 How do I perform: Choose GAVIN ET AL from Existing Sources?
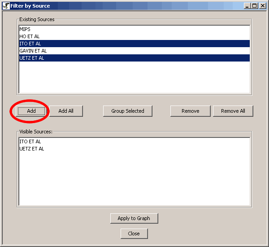point(33,51)
